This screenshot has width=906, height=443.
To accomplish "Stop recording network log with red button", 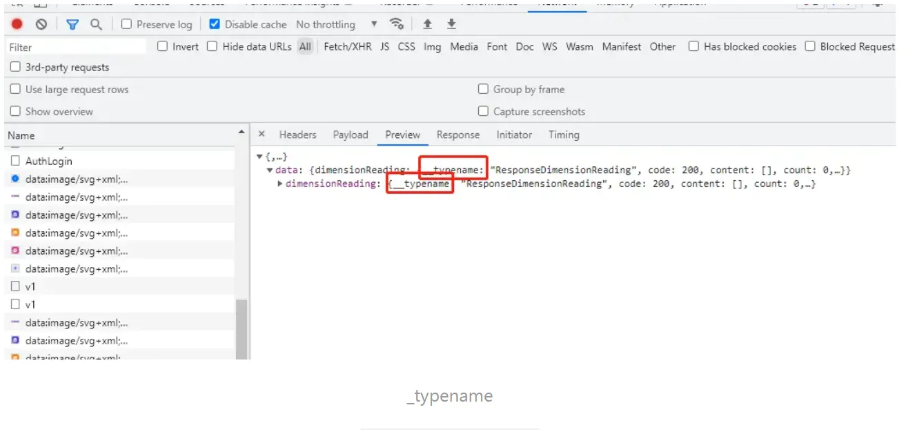I will [x=17, y=24].
